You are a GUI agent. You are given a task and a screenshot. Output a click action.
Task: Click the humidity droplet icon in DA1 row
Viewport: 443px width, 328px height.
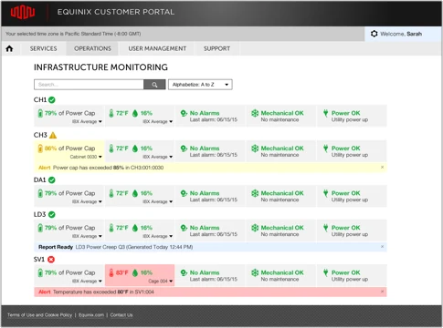pos(135,193)
